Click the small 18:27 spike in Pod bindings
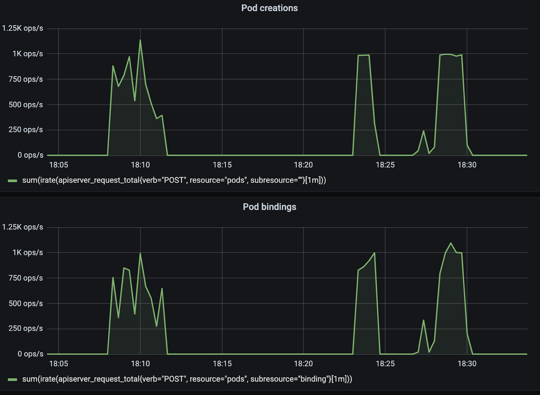This screenshot has height=395, width=540. point(423,320)
